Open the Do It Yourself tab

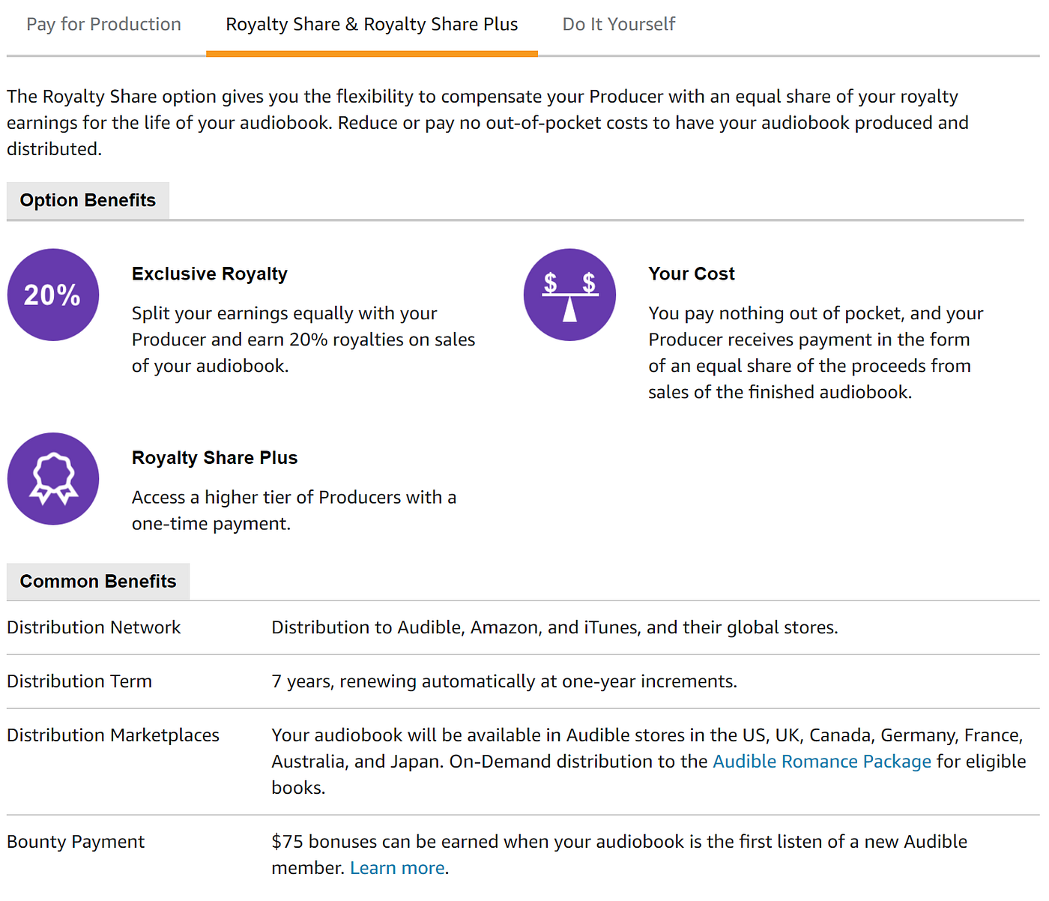[619, 25]
